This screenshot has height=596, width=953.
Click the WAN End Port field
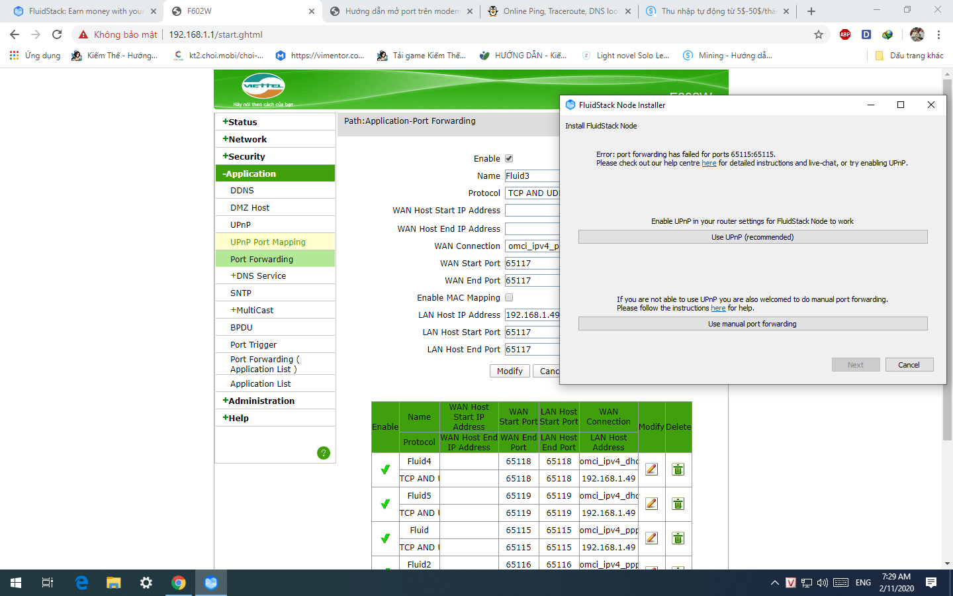coord(532,280)
